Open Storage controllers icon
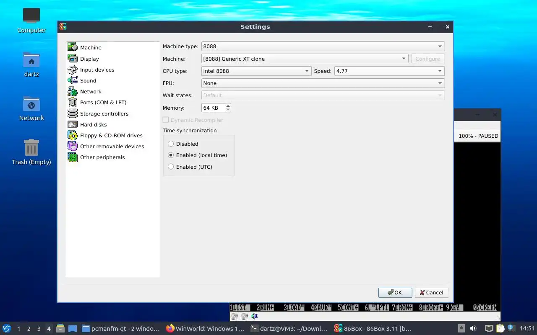The height and width of the screenshot is (335, 537). [x=73, y=113]
